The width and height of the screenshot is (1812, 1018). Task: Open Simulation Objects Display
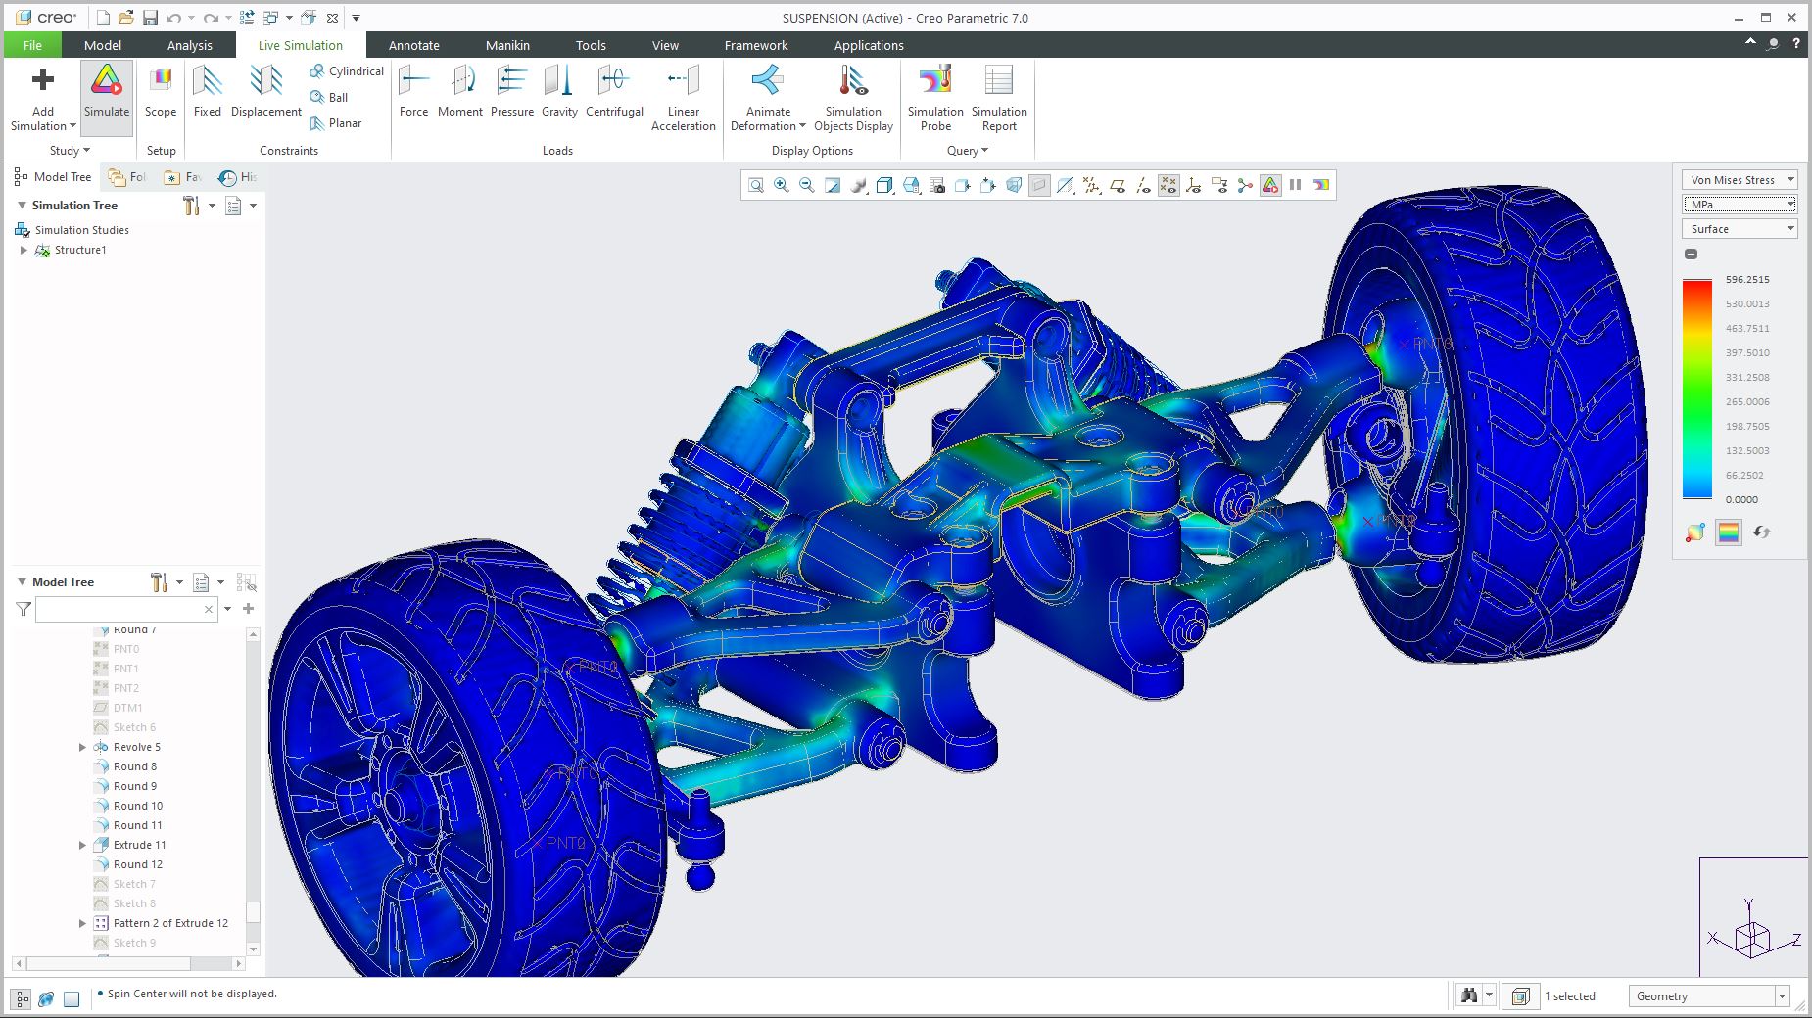pyautogui.click(x=854, y=98)
